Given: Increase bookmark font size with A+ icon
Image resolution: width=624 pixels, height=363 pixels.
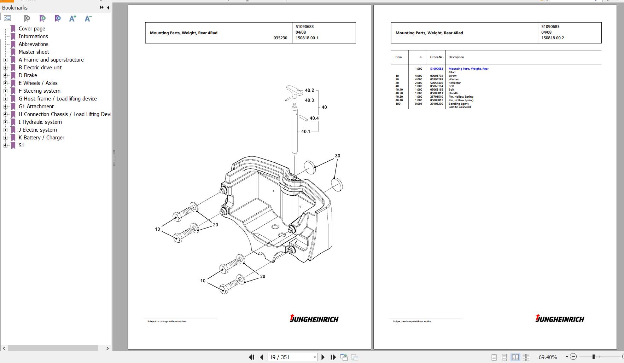Looking at the screenshot, I should tap(73, 18).
